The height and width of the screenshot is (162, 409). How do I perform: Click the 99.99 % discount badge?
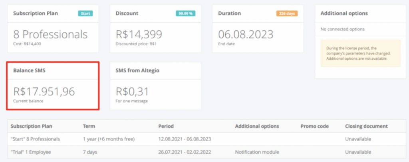[x=185, y=13]
